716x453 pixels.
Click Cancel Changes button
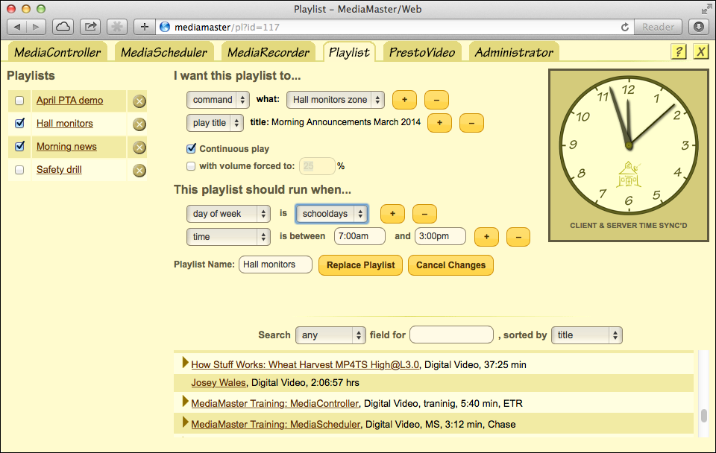[x=450, y=265]
